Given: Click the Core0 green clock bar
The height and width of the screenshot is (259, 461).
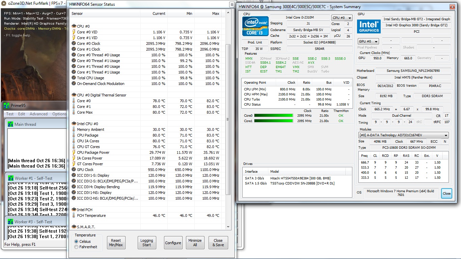Looking at the screenshot, I should [273, 116].
